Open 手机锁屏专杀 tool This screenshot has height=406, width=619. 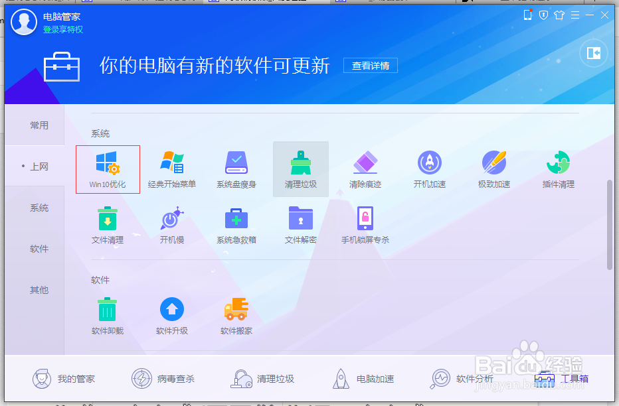pos(365,225)
